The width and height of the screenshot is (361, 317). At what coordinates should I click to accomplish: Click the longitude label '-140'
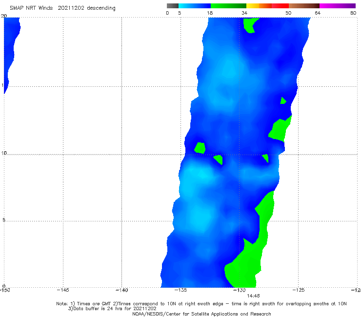click(x=121, y=290)
